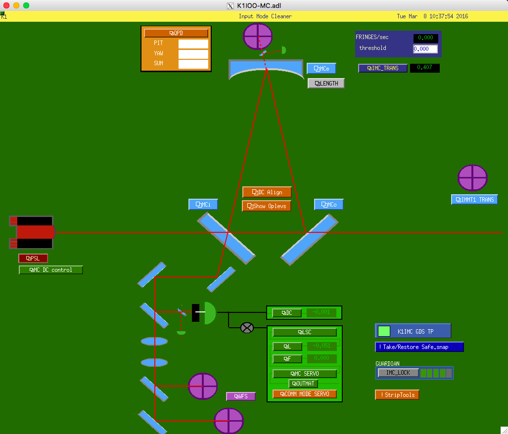Click the QPD PIT value field
Image resolution: width=508 pixels, height=434 pixels.
(193, 43)
